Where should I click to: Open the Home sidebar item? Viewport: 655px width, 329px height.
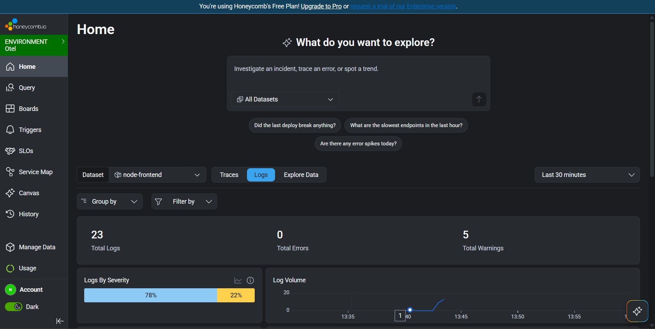point(34,66)
